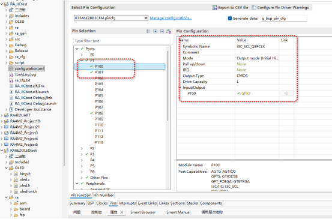Click the bmp.h file icon
Image resolution: width=332 pixels, height=219 pixels.
click(16, 174)
